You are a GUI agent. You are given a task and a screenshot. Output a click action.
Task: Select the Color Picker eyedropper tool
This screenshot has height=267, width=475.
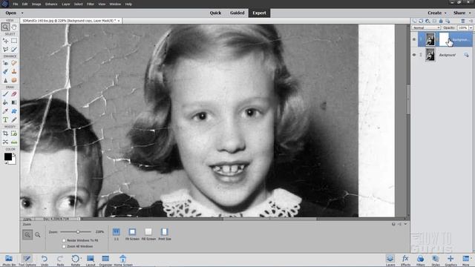(x=5, y=111)
